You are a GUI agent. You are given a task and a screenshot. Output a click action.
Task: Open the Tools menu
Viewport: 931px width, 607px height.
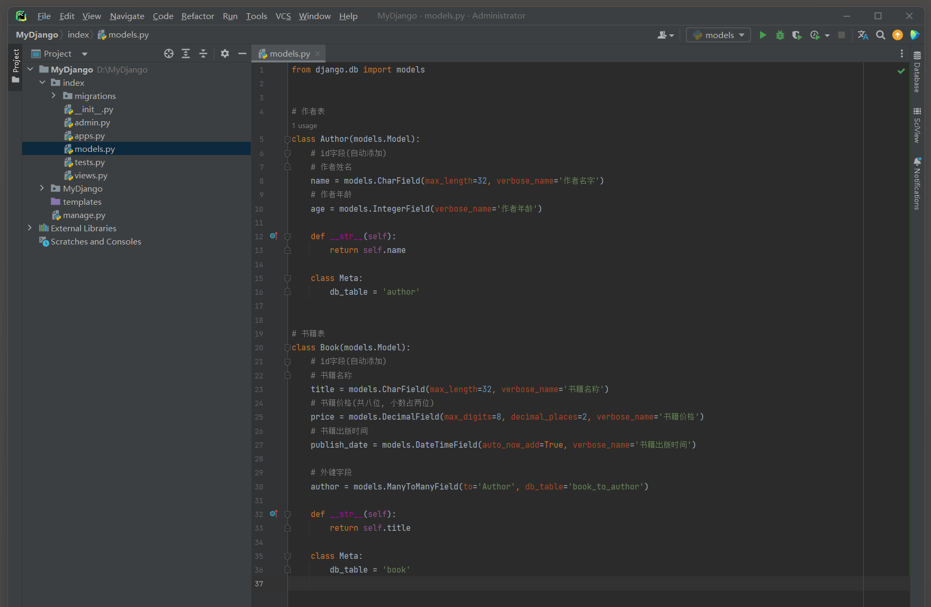tap(256, 16)
